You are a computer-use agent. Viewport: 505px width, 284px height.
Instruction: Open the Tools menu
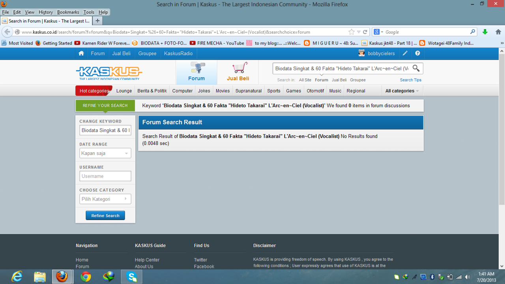[89, 12]
